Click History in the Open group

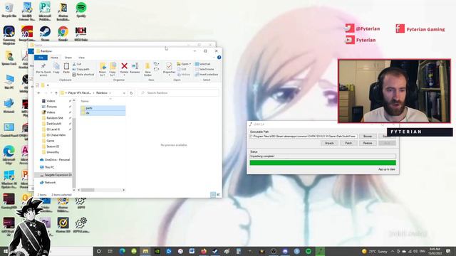184,75
